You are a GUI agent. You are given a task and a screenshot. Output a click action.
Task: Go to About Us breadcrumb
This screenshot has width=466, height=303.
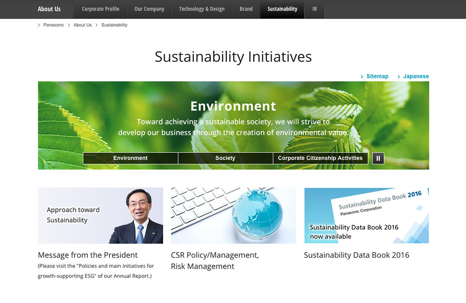coord(82,25)
